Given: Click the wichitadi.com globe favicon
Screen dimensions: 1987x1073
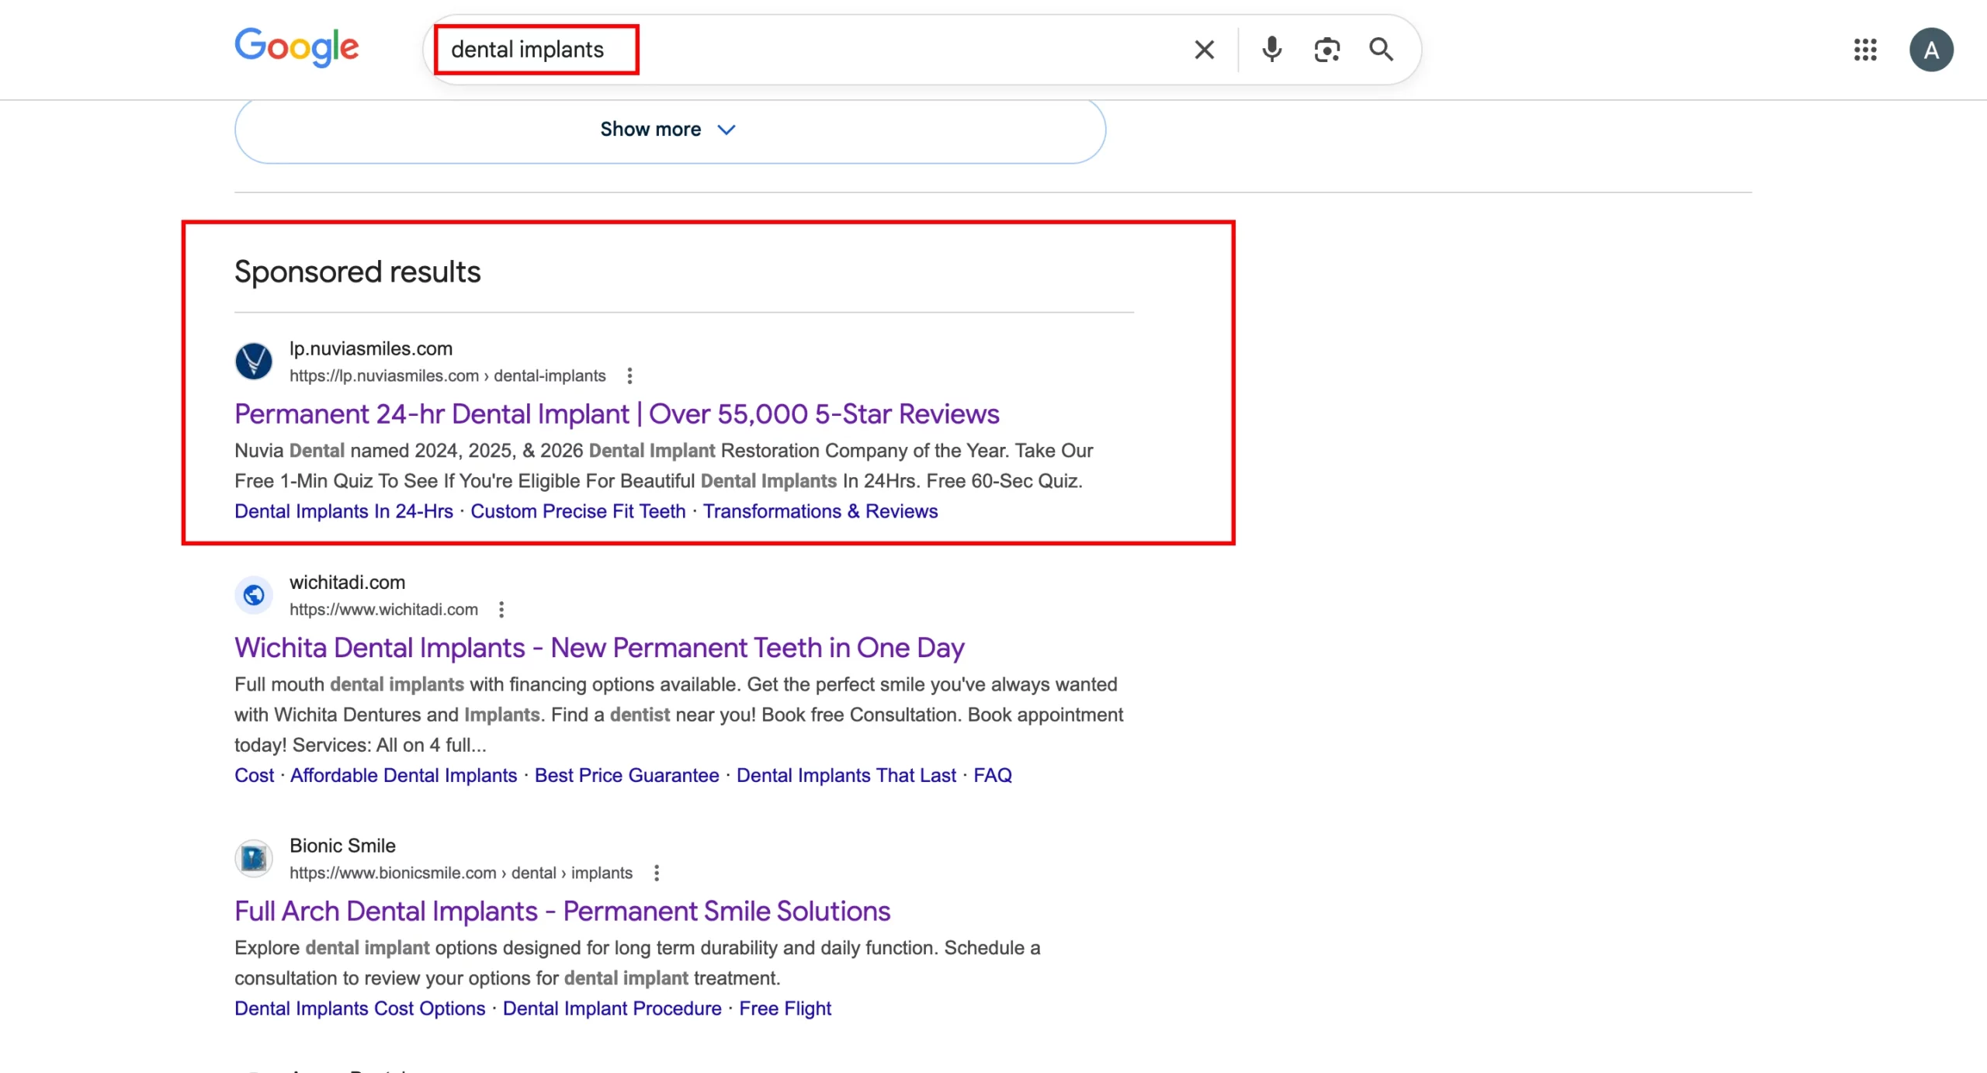Looking at the screenshot, I should (254, 595).
